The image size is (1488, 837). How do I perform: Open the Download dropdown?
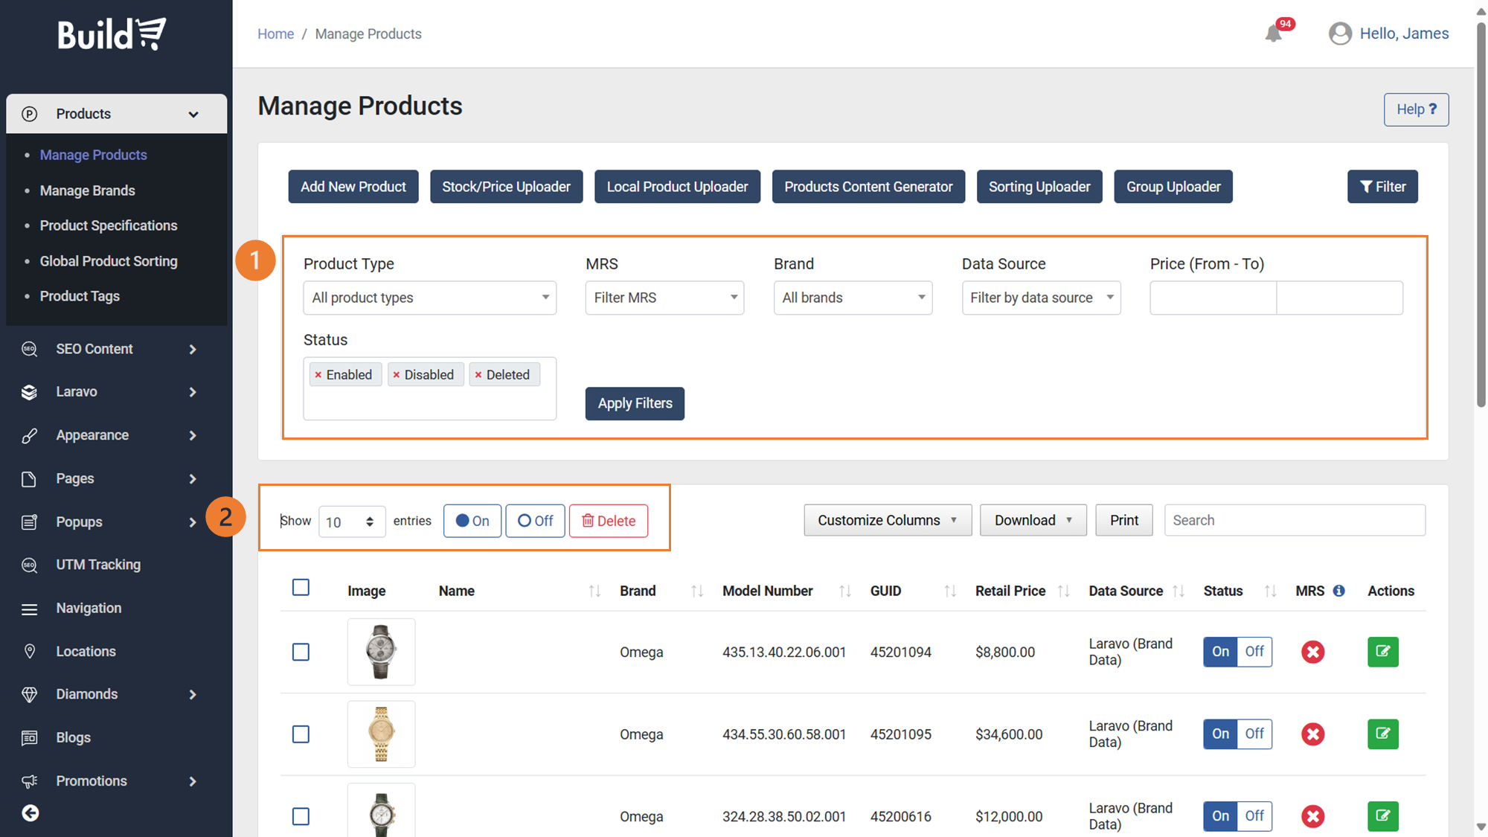coord(1033,520)
